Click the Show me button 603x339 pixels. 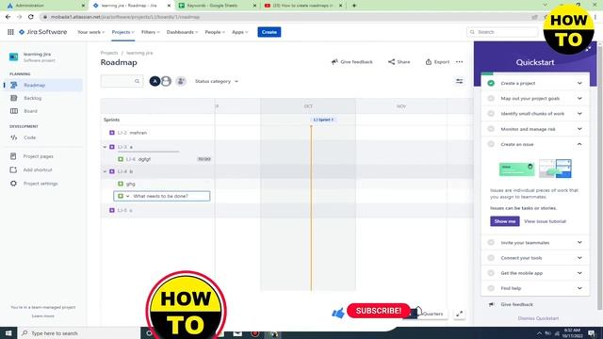pos(505,221)
